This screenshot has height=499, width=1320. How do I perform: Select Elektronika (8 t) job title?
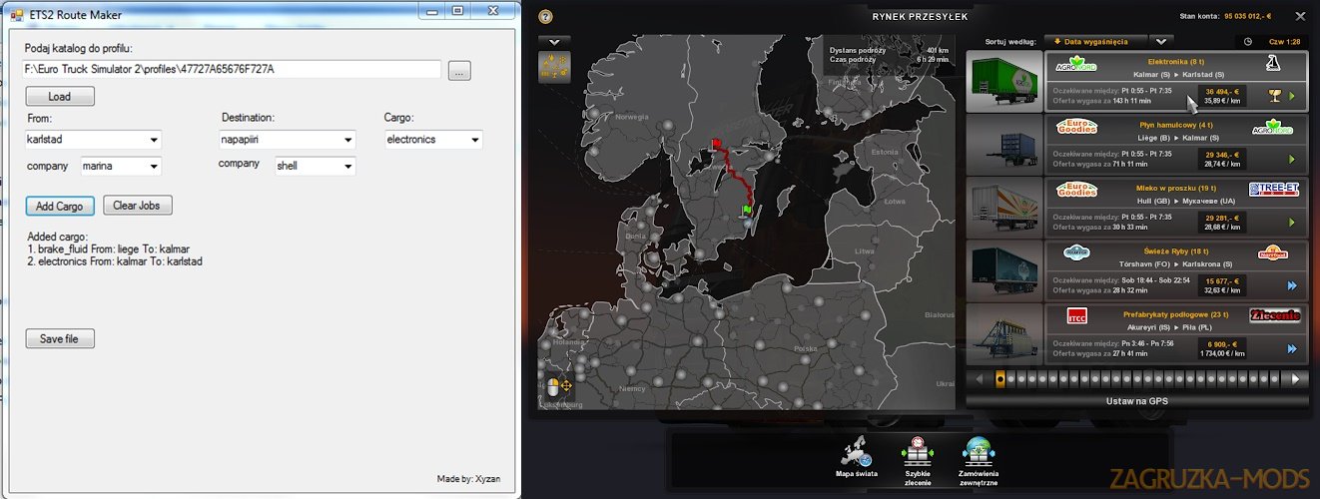(1174, 60)
